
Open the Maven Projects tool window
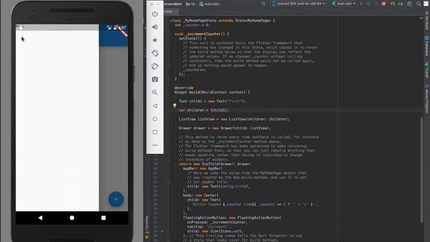coord(427,99)
